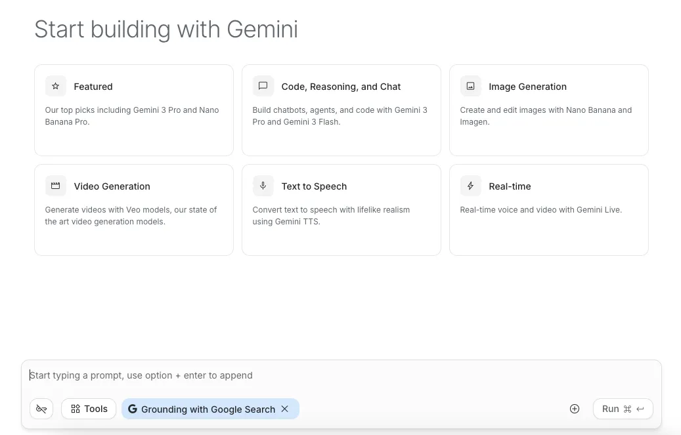681x435 pixels.
Task: Open Video Generation with Veo description
Action: (x=131, y=216)
